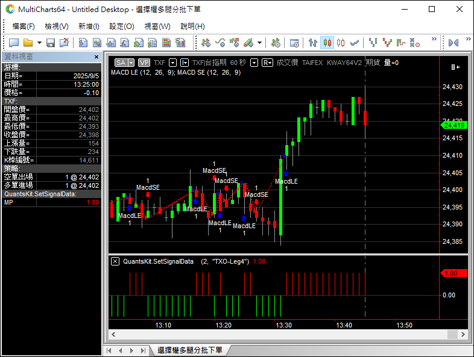Open the 設定(O) menu
Viewport: 474px width, 357px height.
[122, 26]
